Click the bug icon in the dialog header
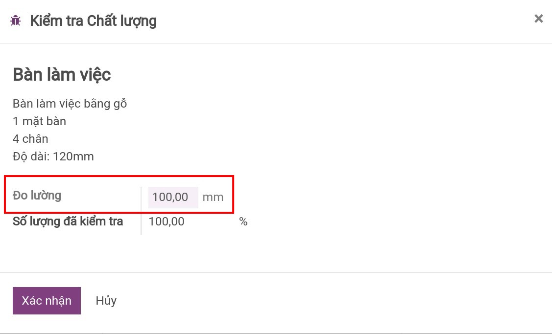The height and width of the screenshot is (334, 552). pyautogui.click(x=16, y=21)
